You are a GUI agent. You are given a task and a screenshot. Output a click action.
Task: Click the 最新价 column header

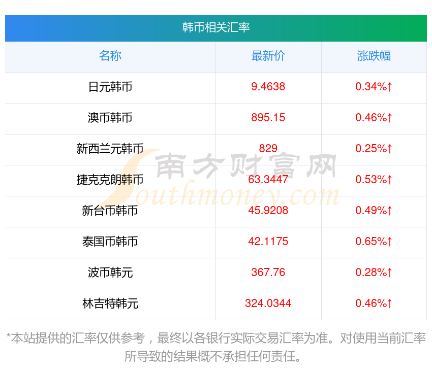pos(268,56)
